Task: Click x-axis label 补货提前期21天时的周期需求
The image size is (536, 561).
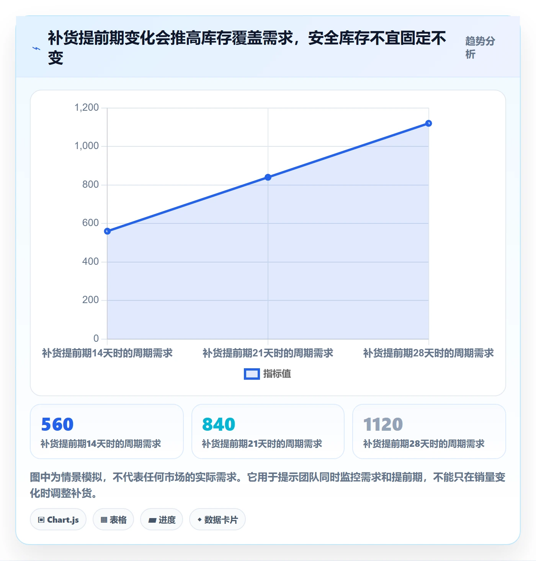Action: [268, 353]
